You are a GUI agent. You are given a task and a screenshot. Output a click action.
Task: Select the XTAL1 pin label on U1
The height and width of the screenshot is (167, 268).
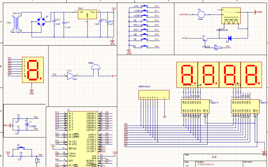(73, 154)
